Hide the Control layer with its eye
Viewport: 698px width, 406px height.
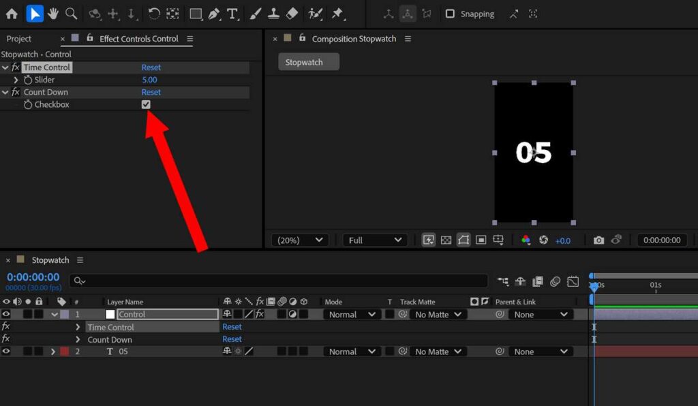tap(5, 314)
